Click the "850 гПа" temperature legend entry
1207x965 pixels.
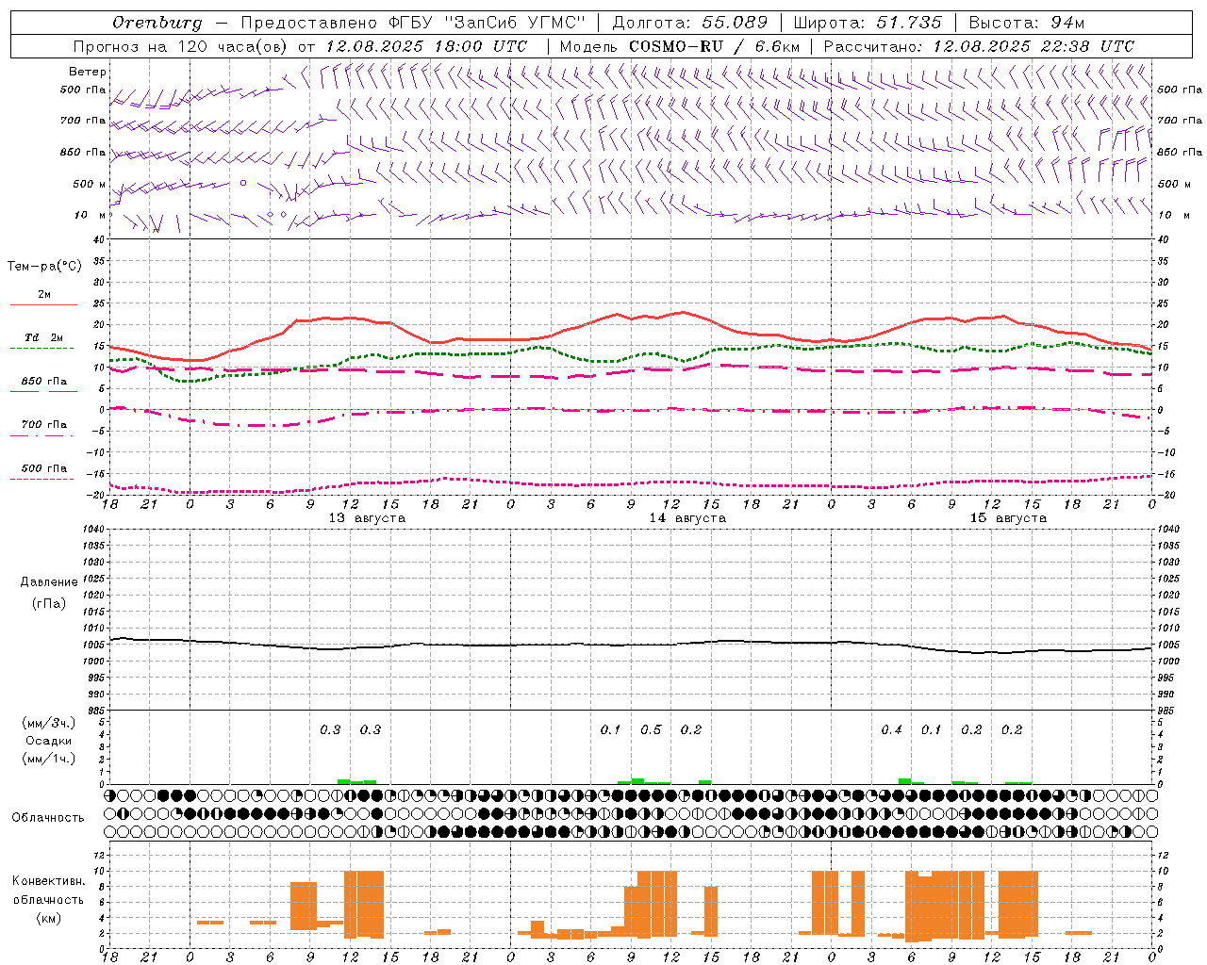[x=44, y=382]
